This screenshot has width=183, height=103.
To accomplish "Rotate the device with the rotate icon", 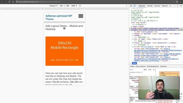I will (x=80, y=6).
